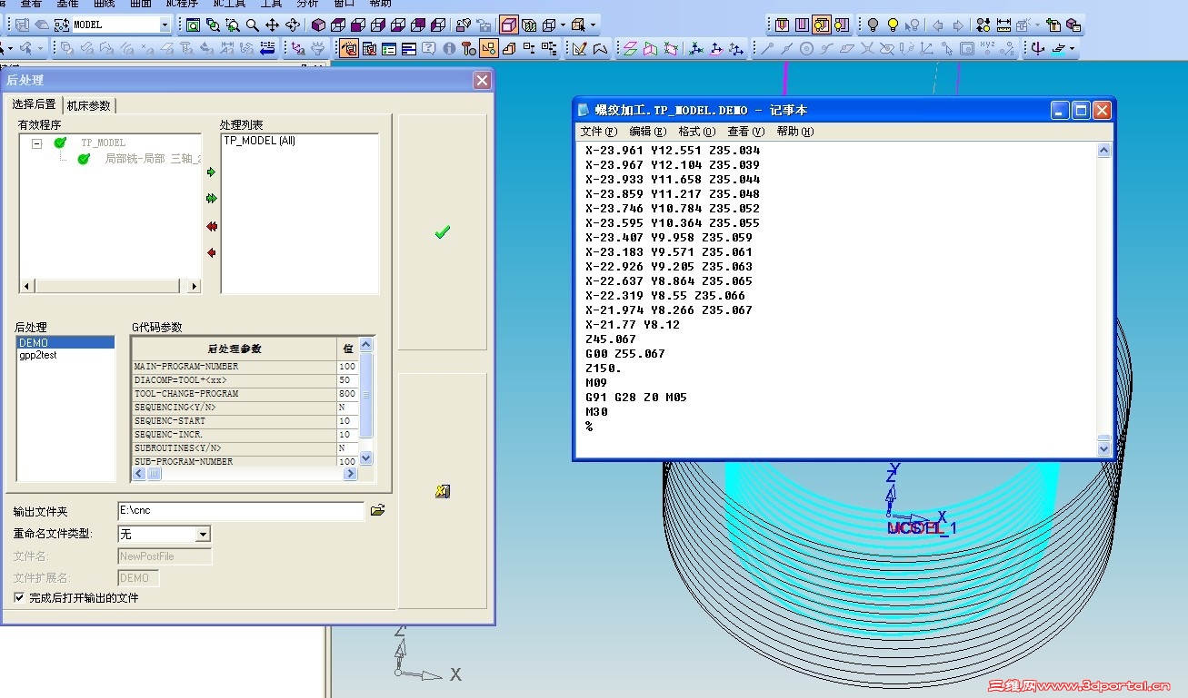Click the green checkmark confirm button

pos(442,232)
